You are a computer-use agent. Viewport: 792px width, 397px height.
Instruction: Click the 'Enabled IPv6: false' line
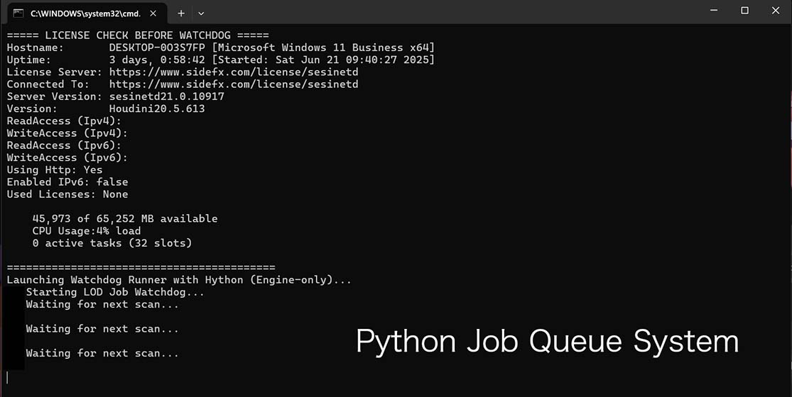pyautogui.click(x=67, y=182)
